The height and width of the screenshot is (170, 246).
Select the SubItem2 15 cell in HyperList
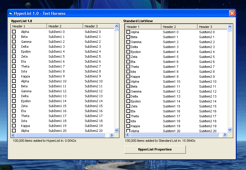coord(93,106)
